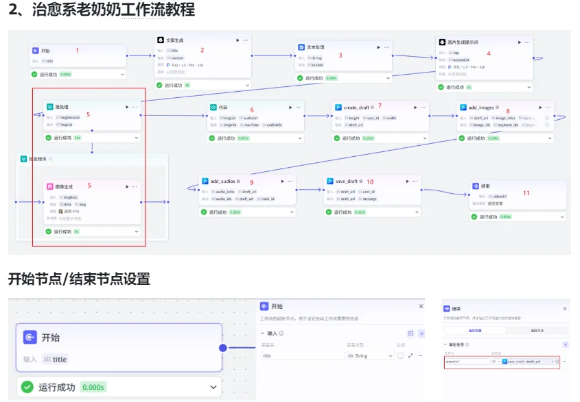Expand 运行成功 result under 文本处理 node
Viewport: 580px width, 402px height.
[x=388, y=78]
